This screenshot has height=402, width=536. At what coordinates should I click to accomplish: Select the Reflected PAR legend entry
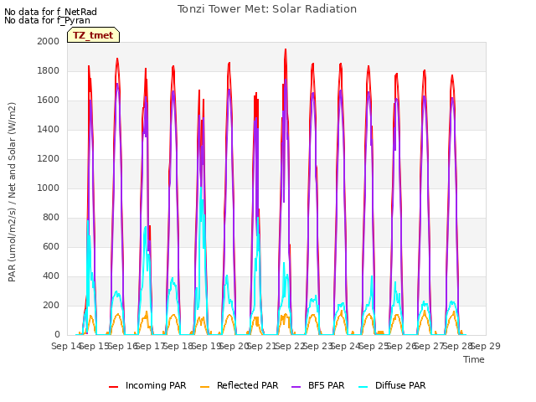tap(240, 385)
